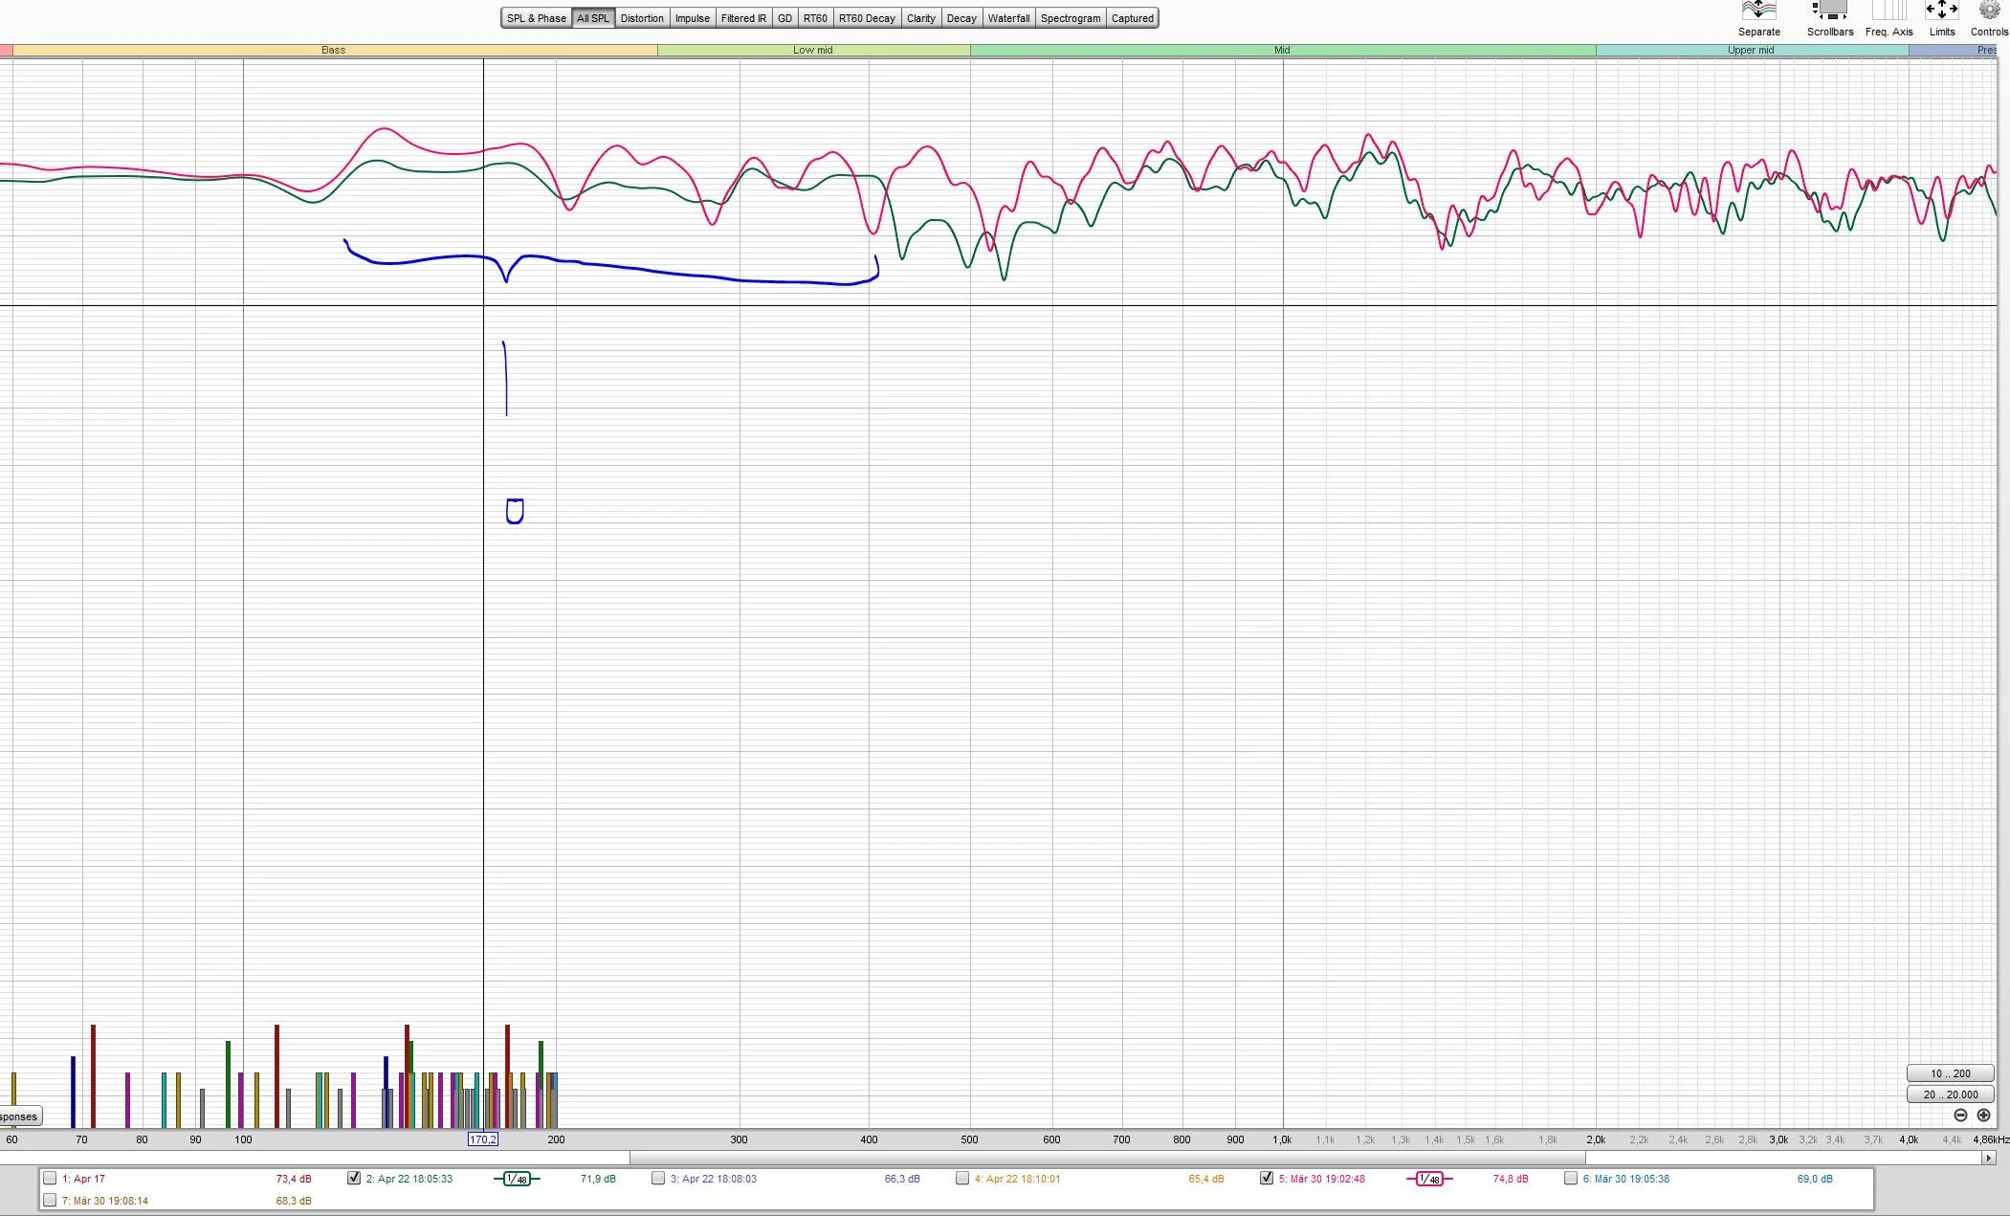
Task: Click the 74,8 dB value
Action: [x=1511, y=1179]
